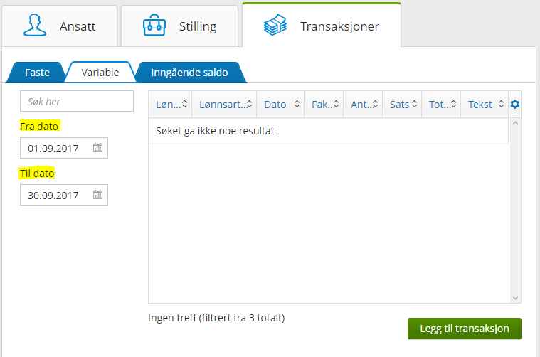The width and height of the screenshot is (540, 357).
Task: Switch to the Faste tab
Action: [x=37, y=73]
